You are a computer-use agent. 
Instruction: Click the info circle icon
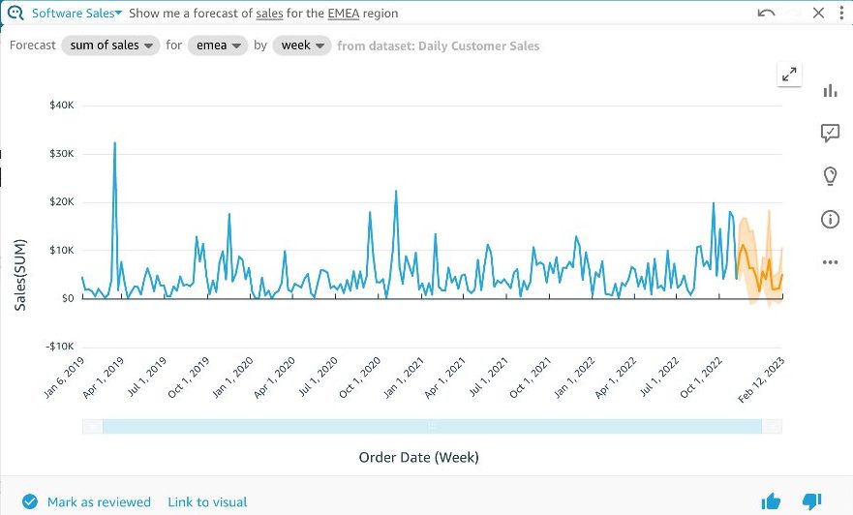[x=830, y=220]
